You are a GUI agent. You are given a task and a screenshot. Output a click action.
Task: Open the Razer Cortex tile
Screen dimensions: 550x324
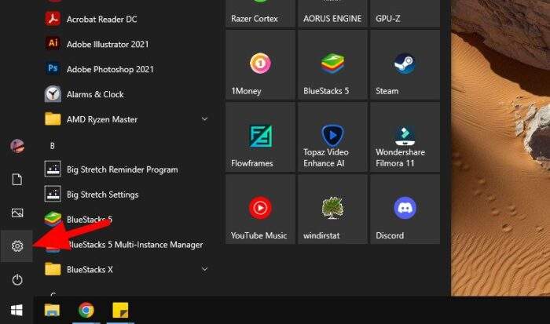260,13
